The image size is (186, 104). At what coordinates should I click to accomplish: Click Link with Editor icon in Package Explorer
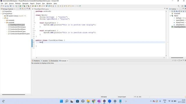point(23,9)
